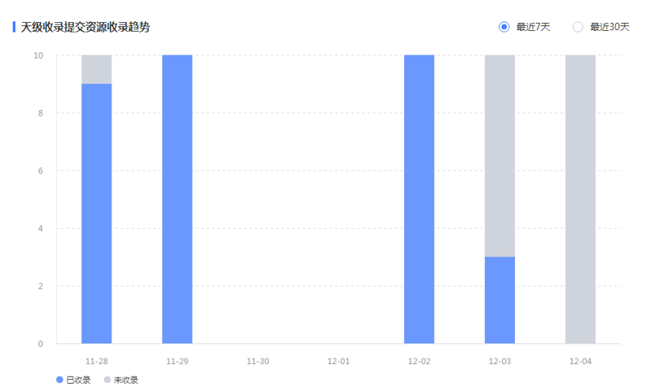Click the blue bar for 11-28
The width and height of the screenshot is (651, 387).
point(96,213)
